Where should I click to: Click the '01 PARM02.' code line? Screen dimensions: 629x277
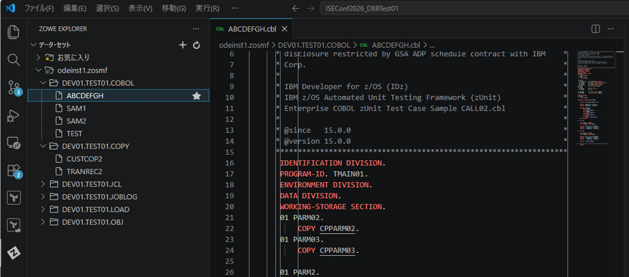coord(302,217)
